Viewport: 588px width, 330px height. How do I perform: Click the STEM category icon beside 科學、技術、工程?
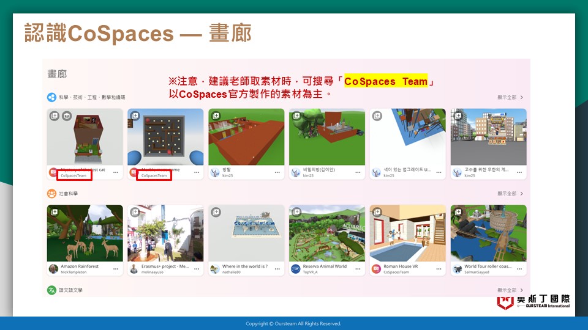coord(51,97)
